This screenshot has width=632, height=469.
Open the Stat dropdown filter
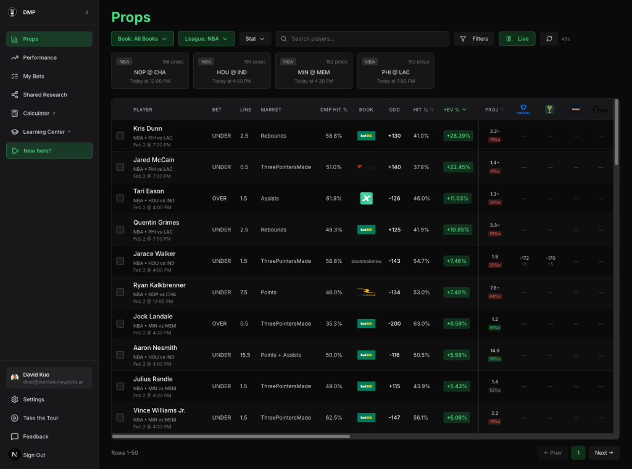click(255, 39)
